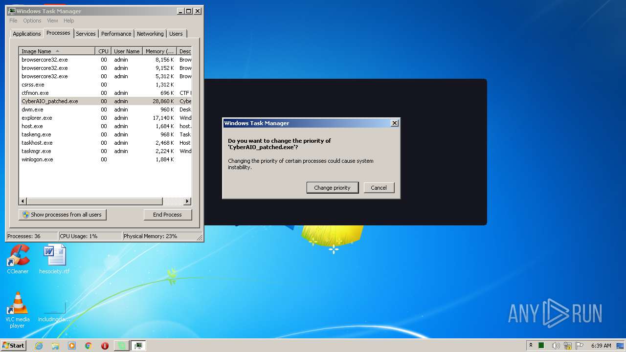Open Windows Explorer from taskbar

55,346
